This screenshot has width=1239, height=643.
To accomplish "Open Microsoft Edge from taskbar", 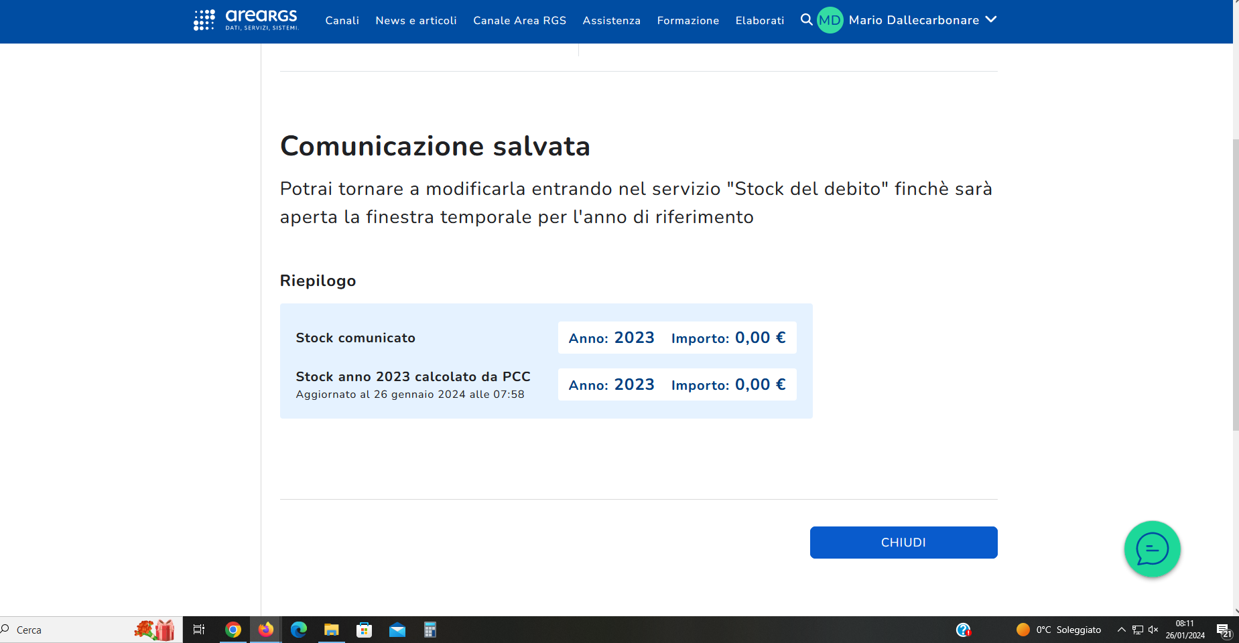I will tap(299, 630).
